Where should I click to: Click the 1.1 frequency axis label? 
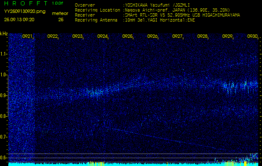click(x=4, y=54)
